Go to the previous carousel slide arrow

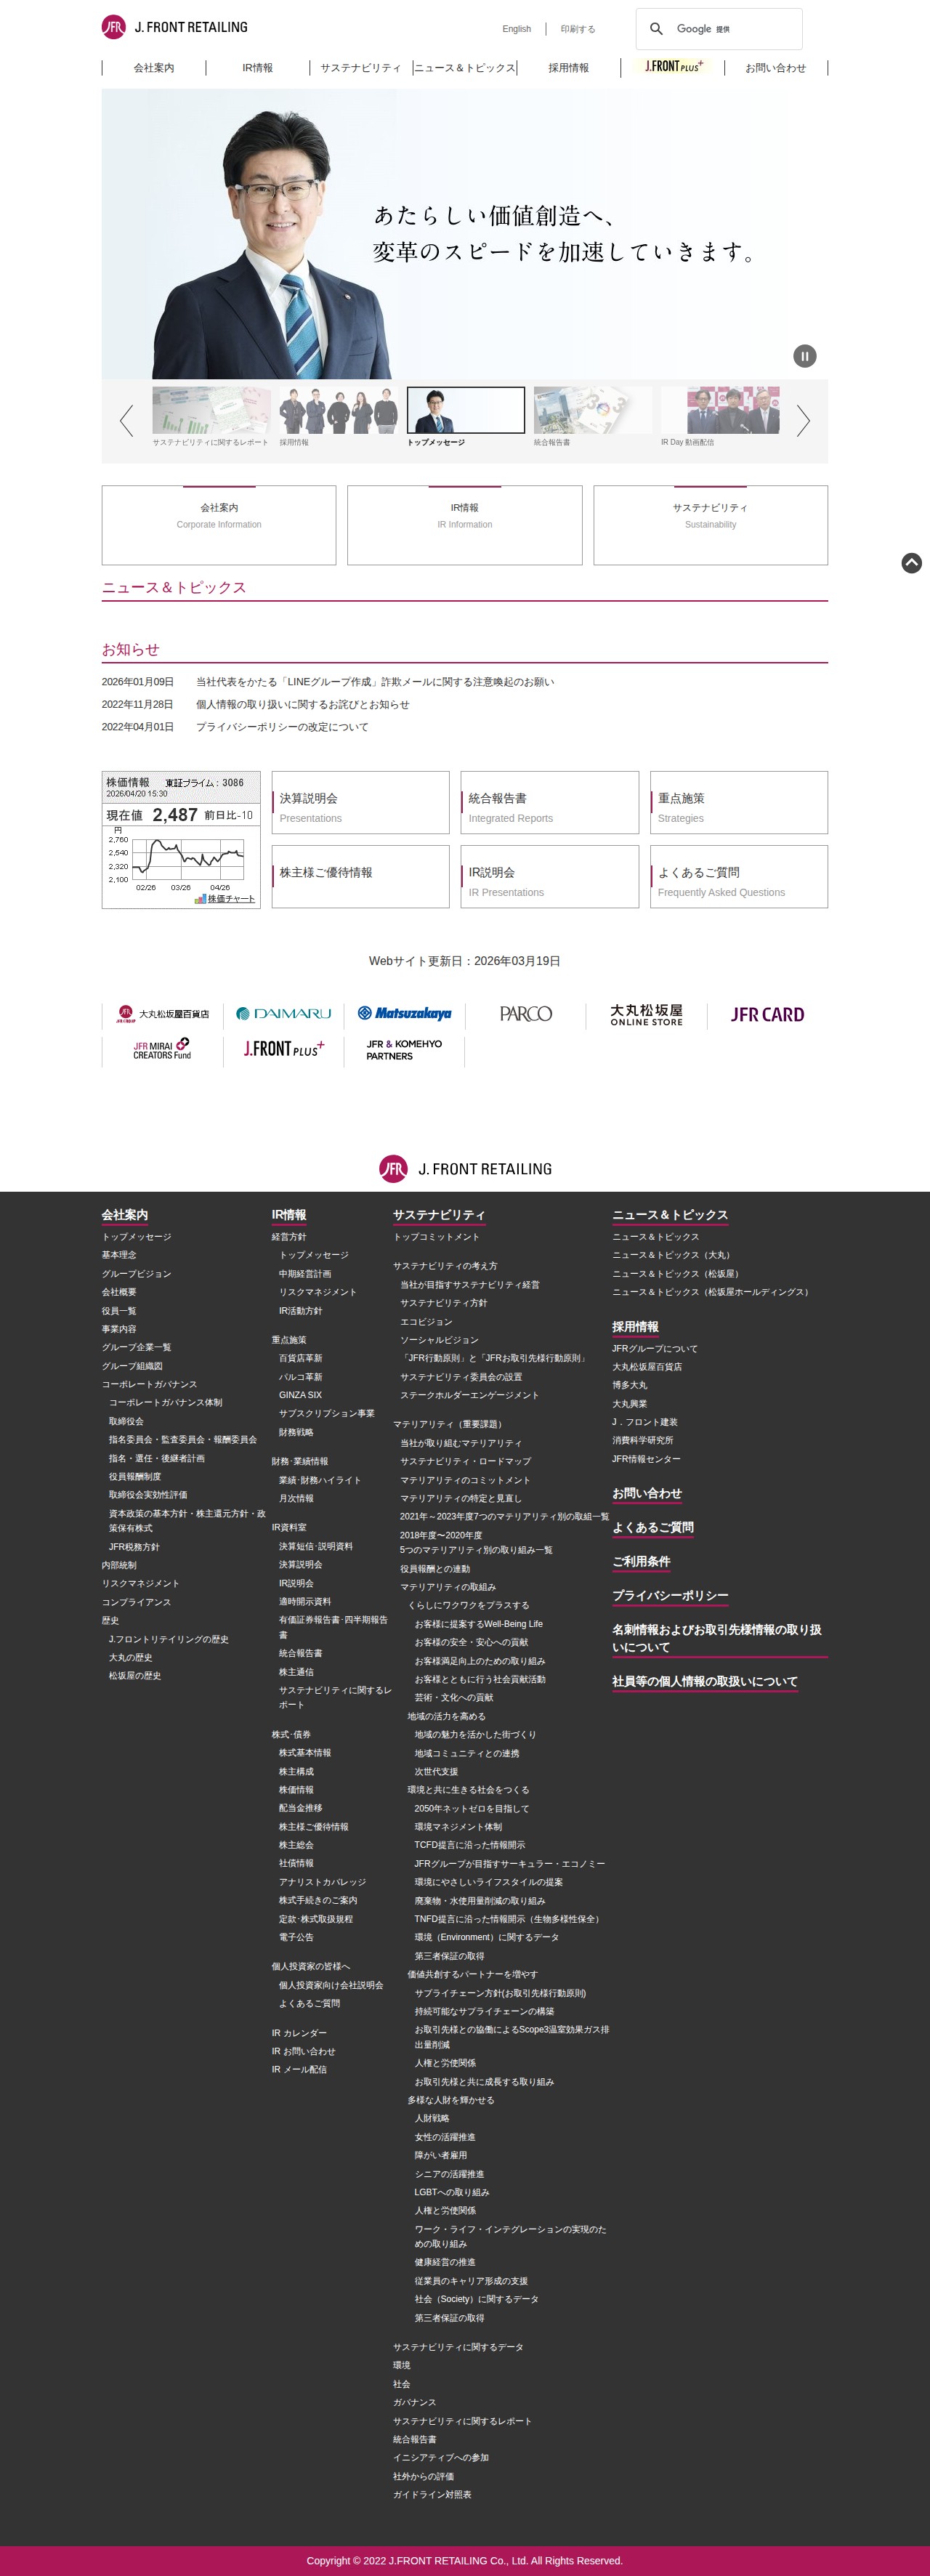(126, 420)
